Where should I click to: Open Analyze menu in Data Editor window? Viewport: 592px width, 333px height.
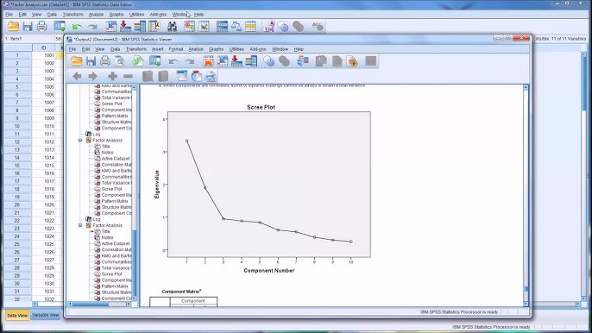coord(96,15)
